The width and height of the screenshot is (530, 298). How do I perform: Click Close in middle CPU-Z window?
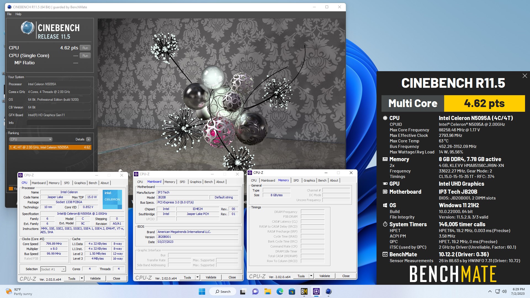click(232, 277)
